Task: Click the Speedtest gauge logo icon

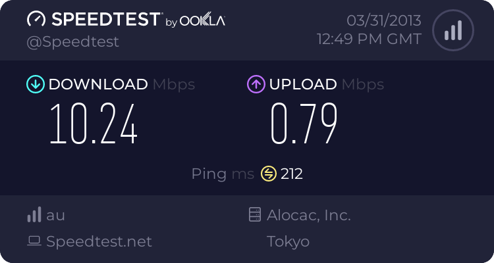Action: (36, 19)
